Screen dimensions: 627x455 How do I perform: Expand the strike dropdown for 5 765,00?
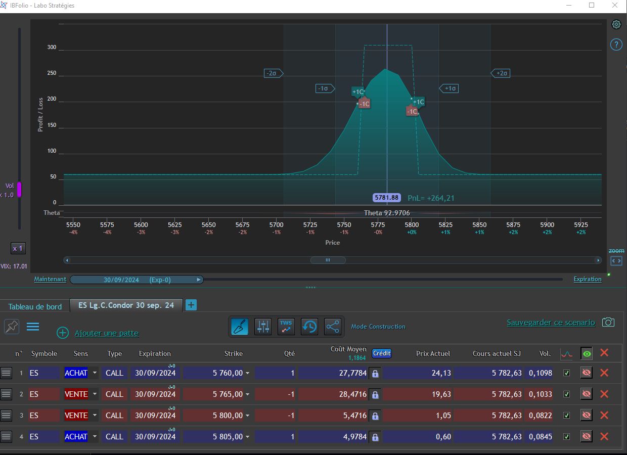[x=248, y=394]
